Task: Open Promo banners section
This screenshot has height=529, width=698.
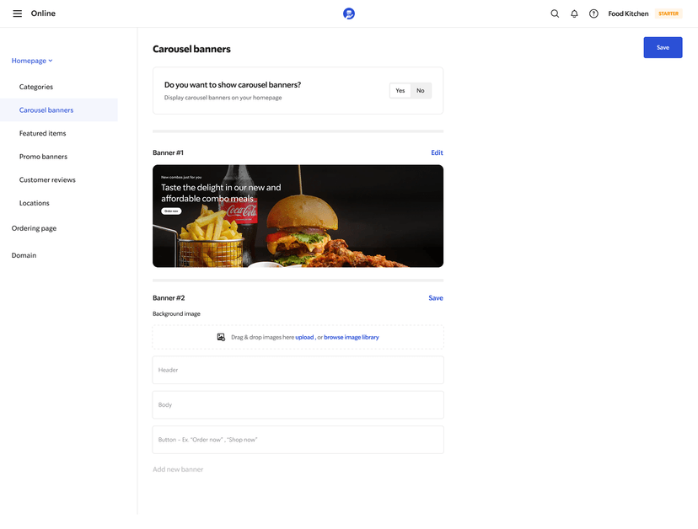Action: pyautogui.click(x=43, y=157)
